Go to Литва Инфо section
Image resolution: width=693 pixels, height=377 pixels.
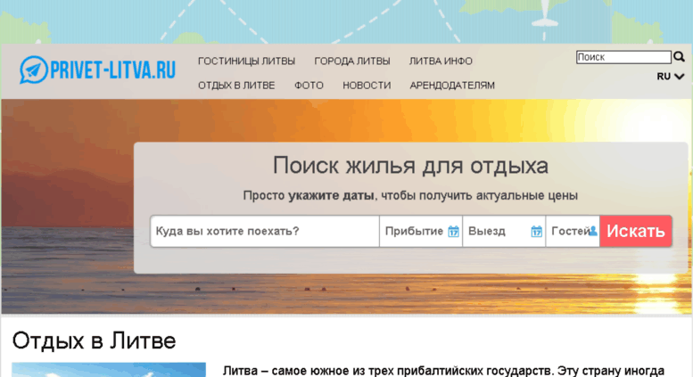click(441, 61)
